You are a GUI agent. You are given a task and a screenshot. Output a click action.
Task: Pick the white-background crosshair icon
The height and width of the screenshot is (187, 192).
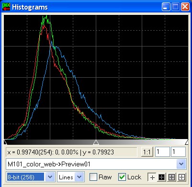coord(181,177)
